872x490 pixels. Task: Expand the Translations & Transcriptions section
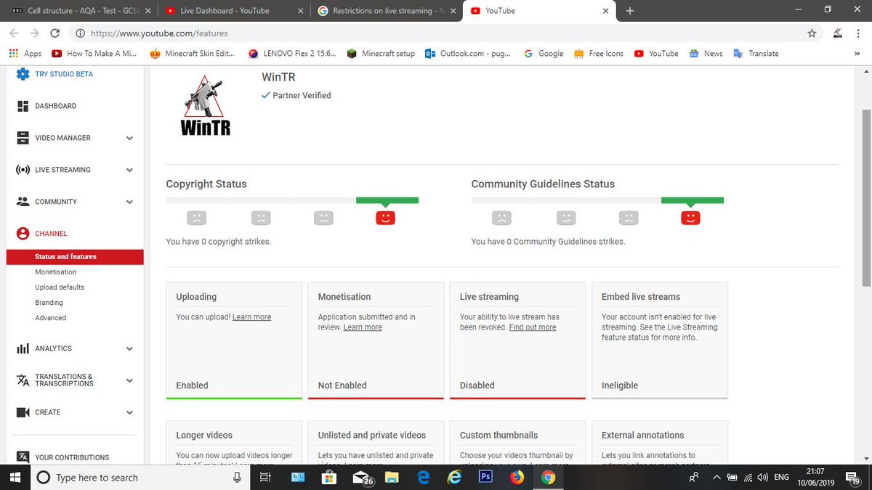pos(129,380)
